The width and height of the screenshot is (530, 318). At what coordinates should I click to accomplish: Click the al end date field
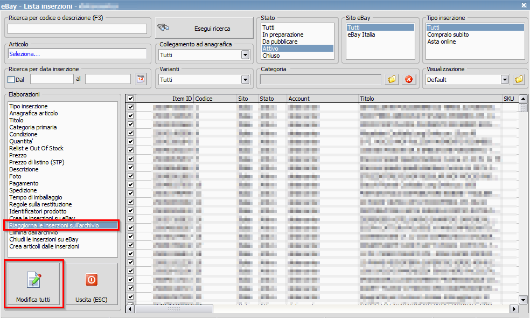(108, 79)
